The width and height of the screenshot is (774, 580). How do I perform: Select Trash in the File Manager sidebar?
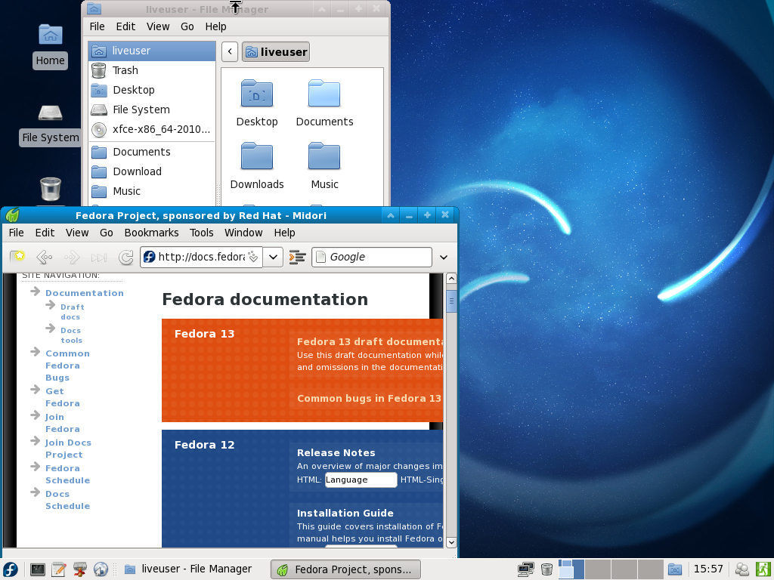(152, 70)
